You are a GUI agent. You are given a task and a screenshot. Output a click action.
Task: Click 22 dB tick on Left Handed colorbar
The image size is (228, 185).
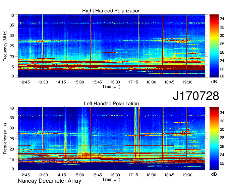222,163
